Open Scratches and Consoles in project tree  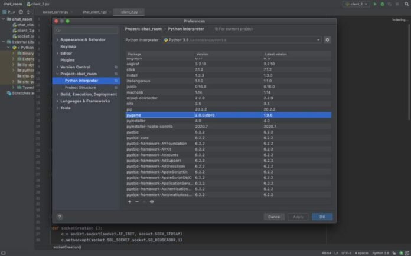(21, 93)
